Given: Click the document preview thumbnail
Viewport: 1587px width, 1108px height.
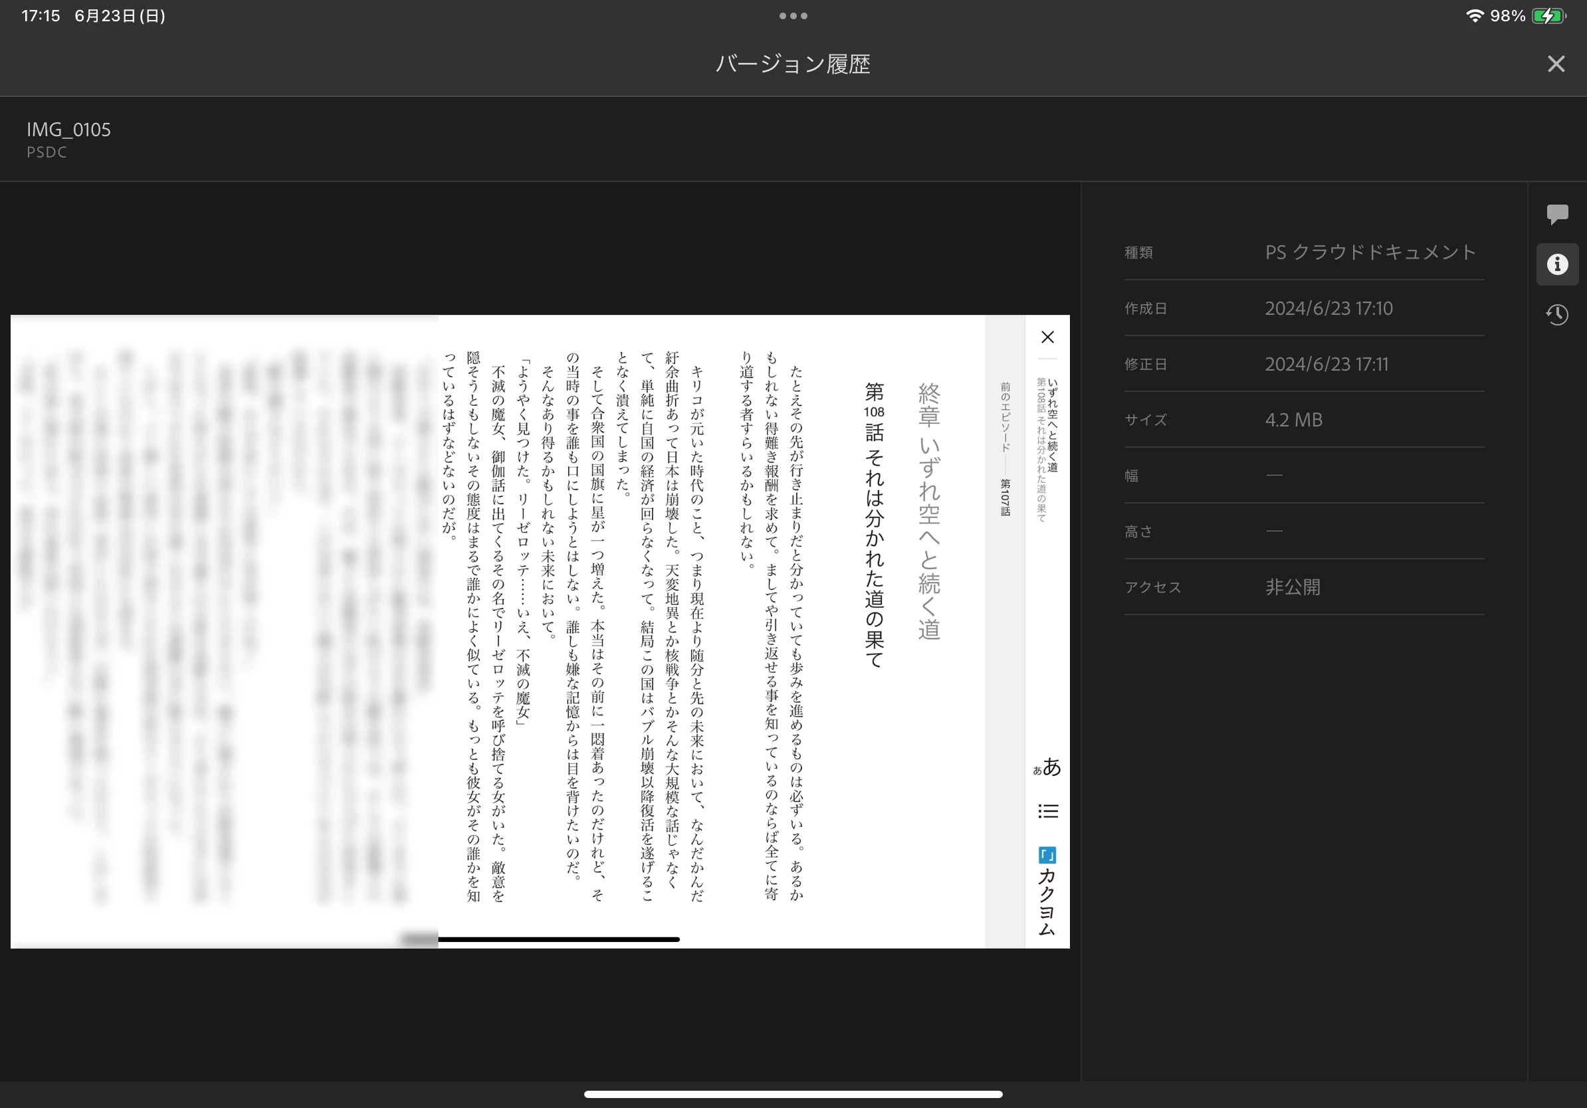Looking at the screenshot, I should pyautogui.click(x=539, y=631).
